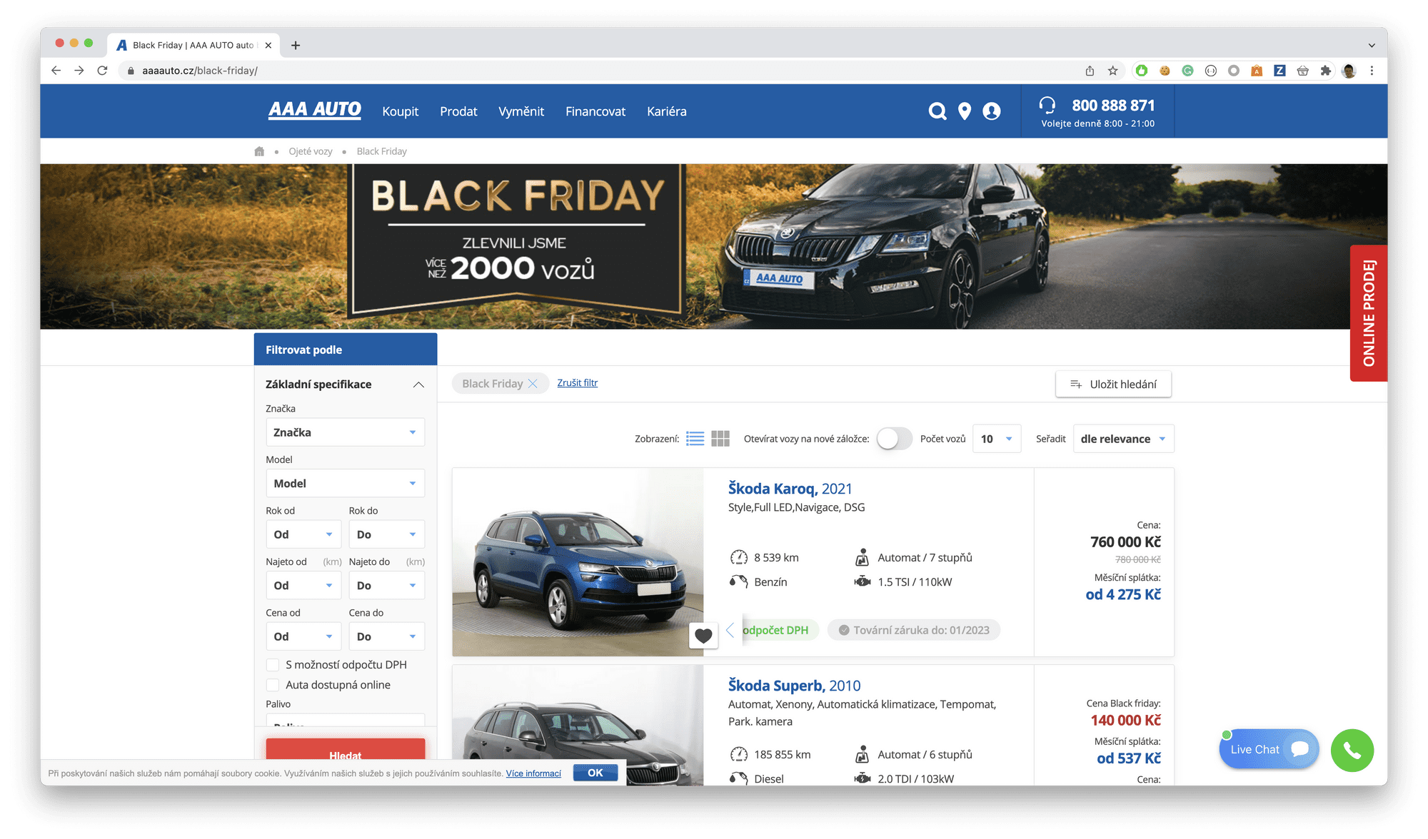Image resolution: width=1428 pixels, height=839 pixels.
Task: Change Počet vozů count dropdown from 10
Action: point(996,438)
